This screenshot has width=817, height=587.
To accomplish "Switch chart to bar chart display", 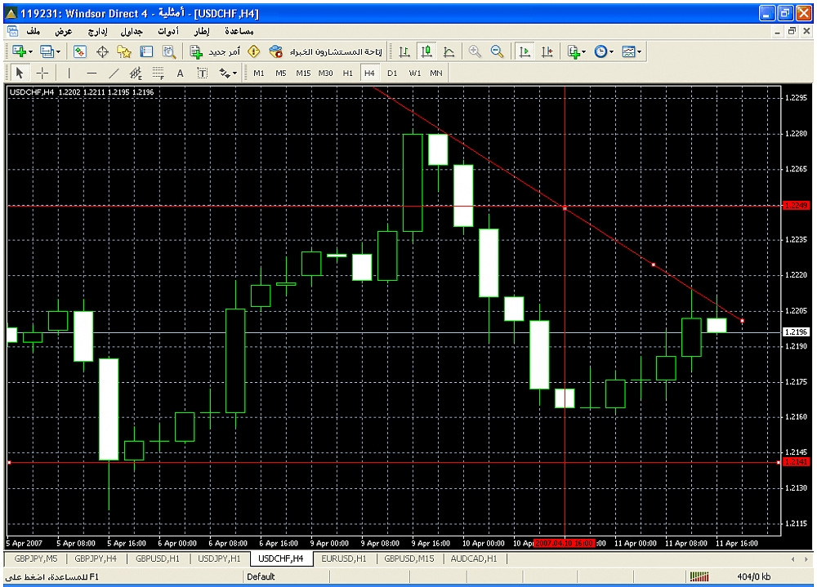I will tap(404, 51).
